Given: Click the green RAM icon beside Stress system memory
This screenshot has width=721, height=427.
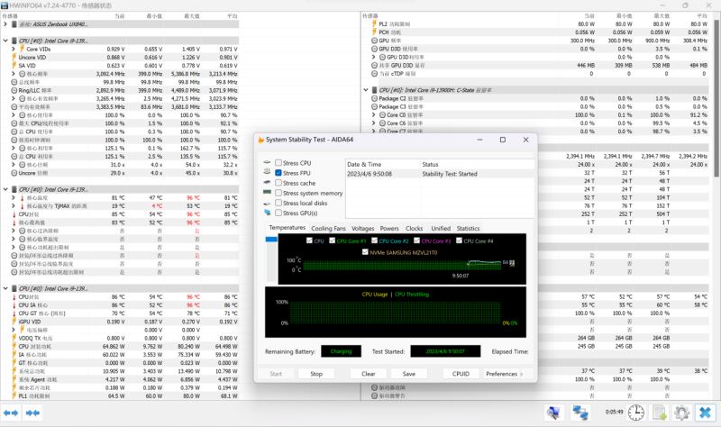Looking at the screenshot, I should [x=267, y=193].
